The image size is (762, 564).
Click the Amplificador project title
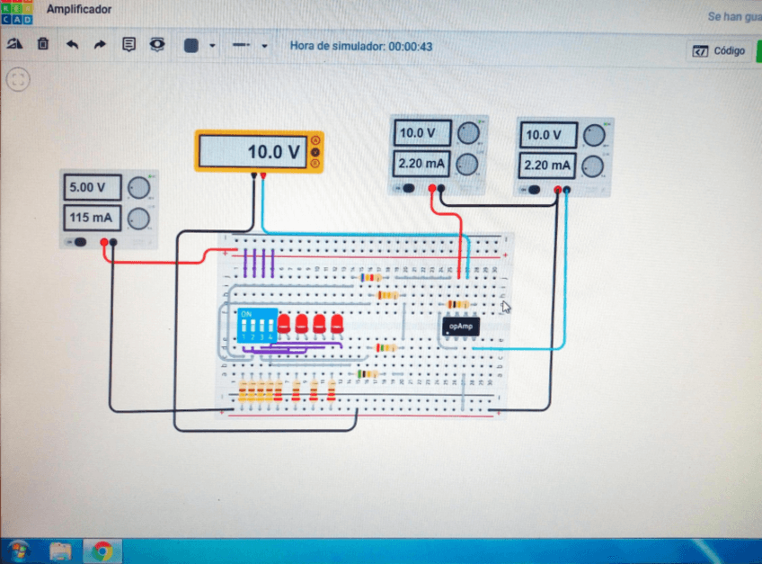click(80, 10)
